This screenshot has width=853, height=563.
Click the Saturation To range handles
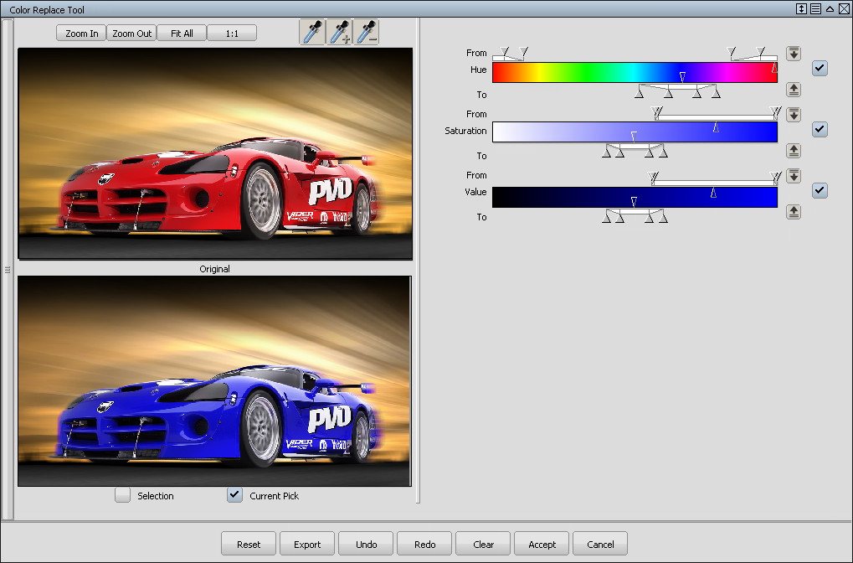[635, 151]
